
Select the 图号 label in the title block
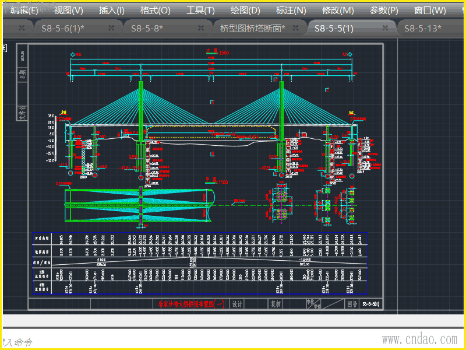(x=352, y=304)
